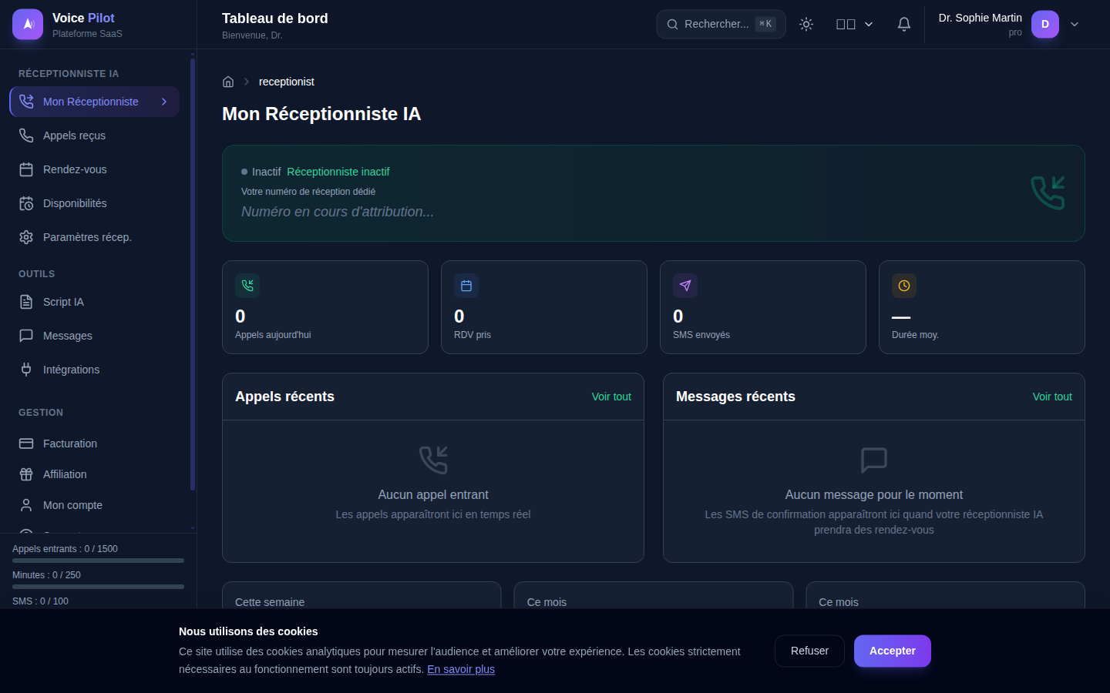Click the RDV pris calendar icon

[x=466, y=286]
